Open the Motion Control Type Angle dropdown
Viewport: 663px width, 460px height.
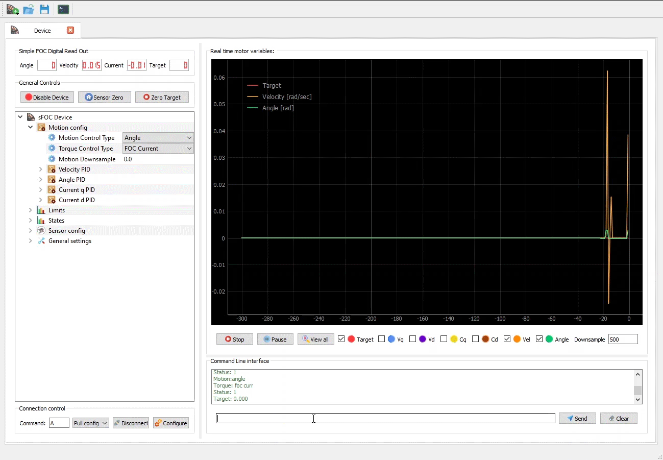(x=158, y=138)
